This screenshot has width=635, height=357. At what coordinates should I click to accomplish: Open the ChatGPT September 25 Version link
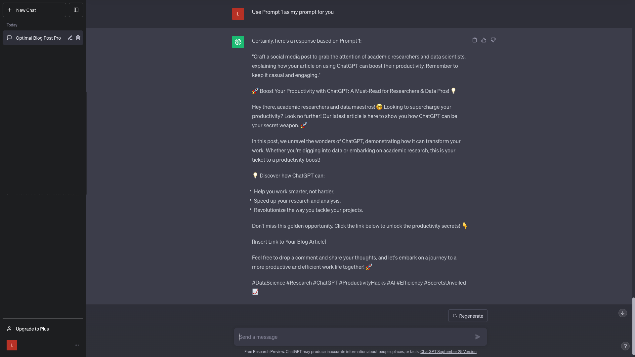pos(448,352)
